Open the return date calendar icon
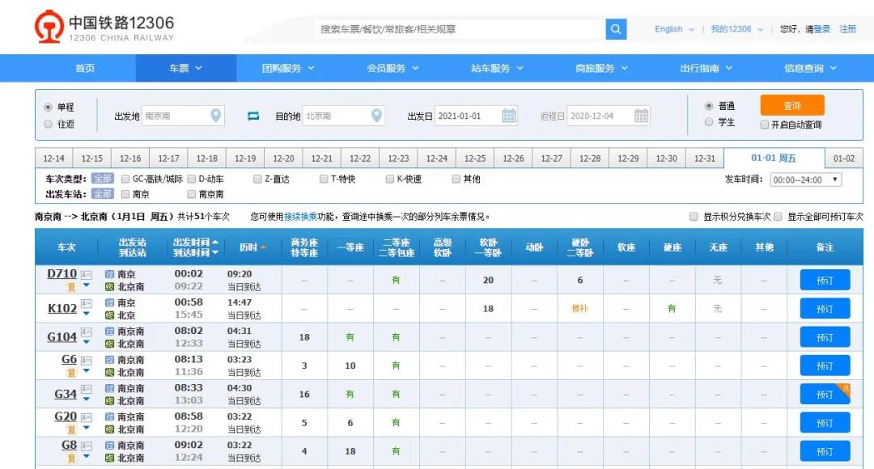Viewport: 874px width, 469px height. pyautogui.click(x=641, y=116)
